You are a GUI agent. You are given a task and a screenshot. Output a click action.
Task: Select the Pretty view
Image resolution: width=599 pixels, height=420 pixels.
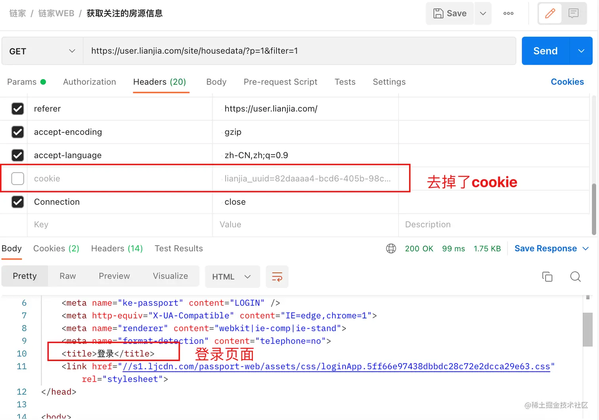pos(25,276)
